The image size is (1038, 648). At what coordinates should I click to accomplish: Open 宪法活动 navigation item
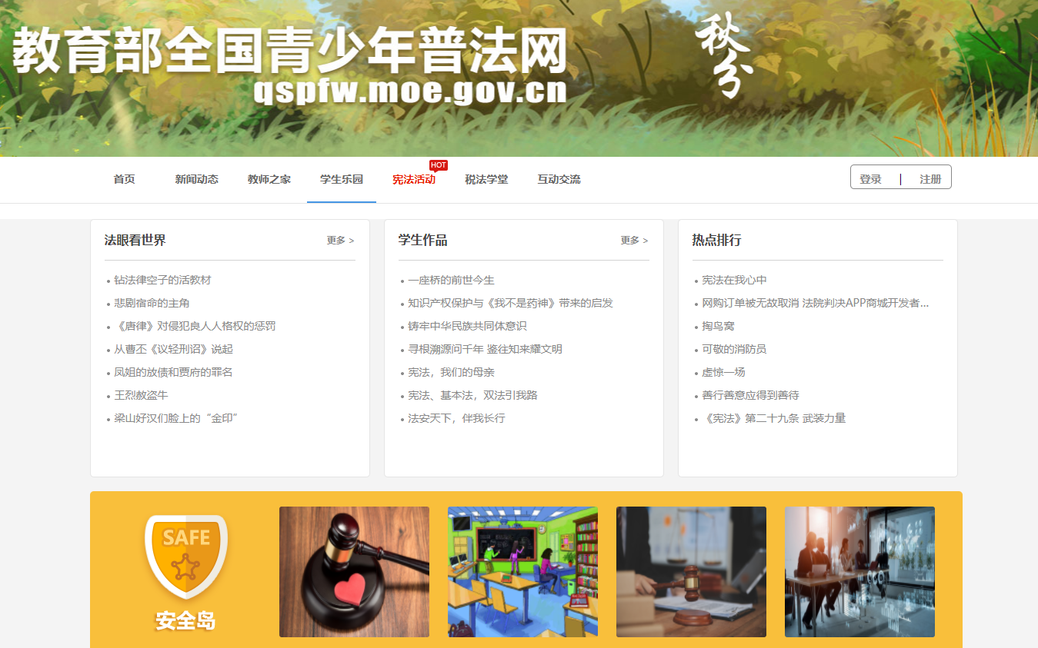click(x=414, y=180)
